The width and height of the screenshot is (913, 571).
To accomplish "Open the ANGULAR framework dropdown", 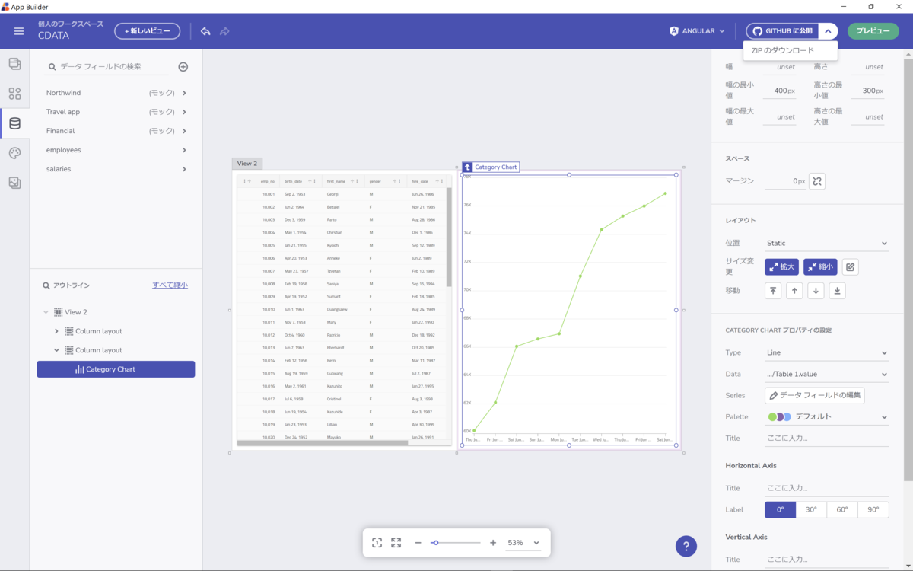I will pos(697,31).
